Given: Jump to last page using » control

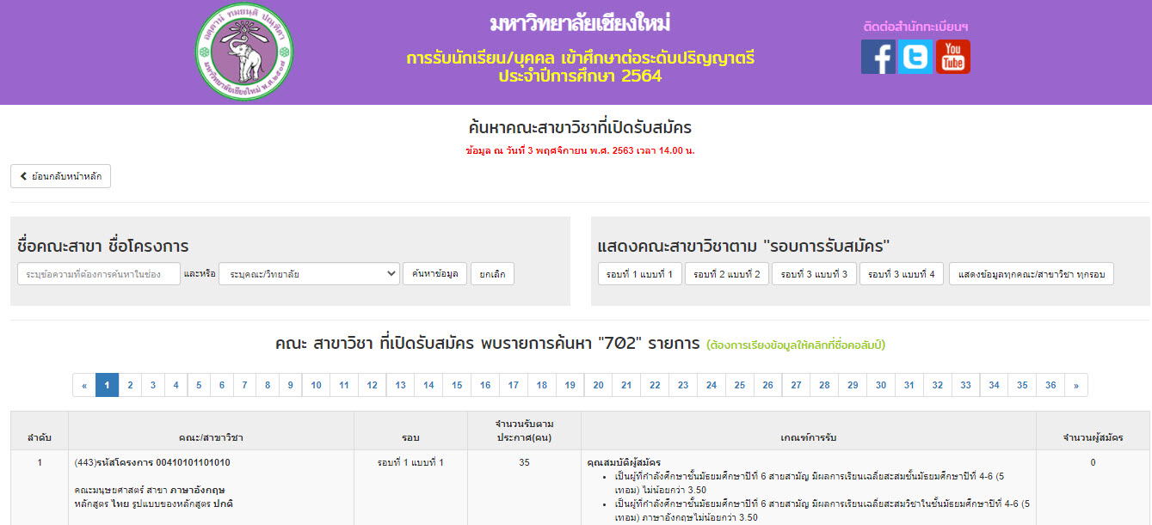Looking at the screenshot, I should 1077,385.
